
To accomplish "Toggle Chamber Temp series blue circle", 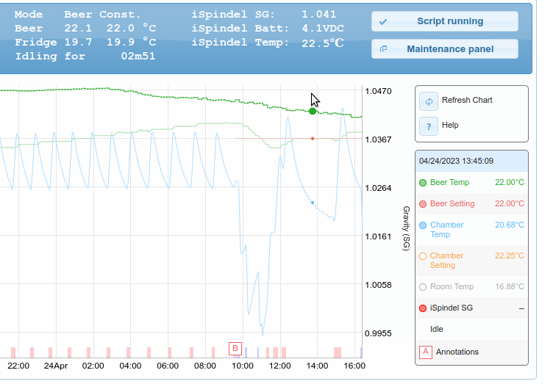I will [x=423, y=225].
